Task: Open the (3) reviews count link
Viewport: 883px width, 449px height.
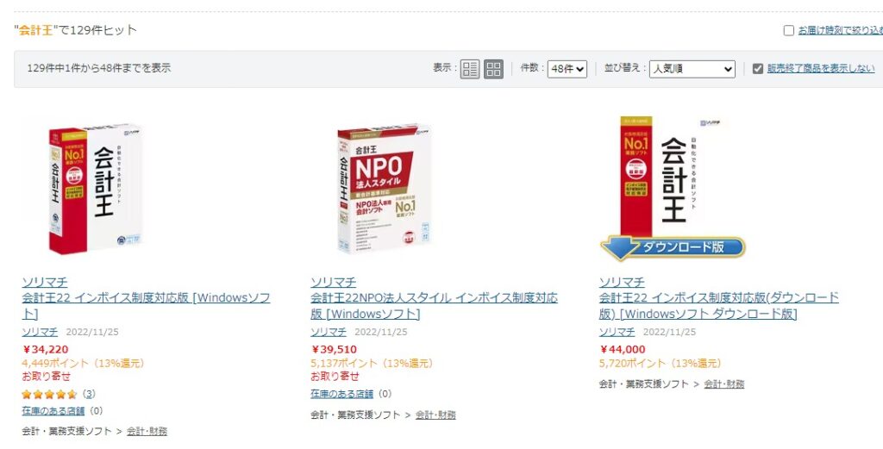Action: pyautogui.click(x=89, y=394)
